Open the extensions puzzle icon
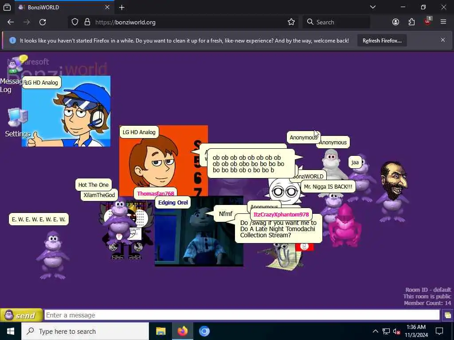Screen dimensions: 454x340 pyautogui.click(x=411, y=22)
